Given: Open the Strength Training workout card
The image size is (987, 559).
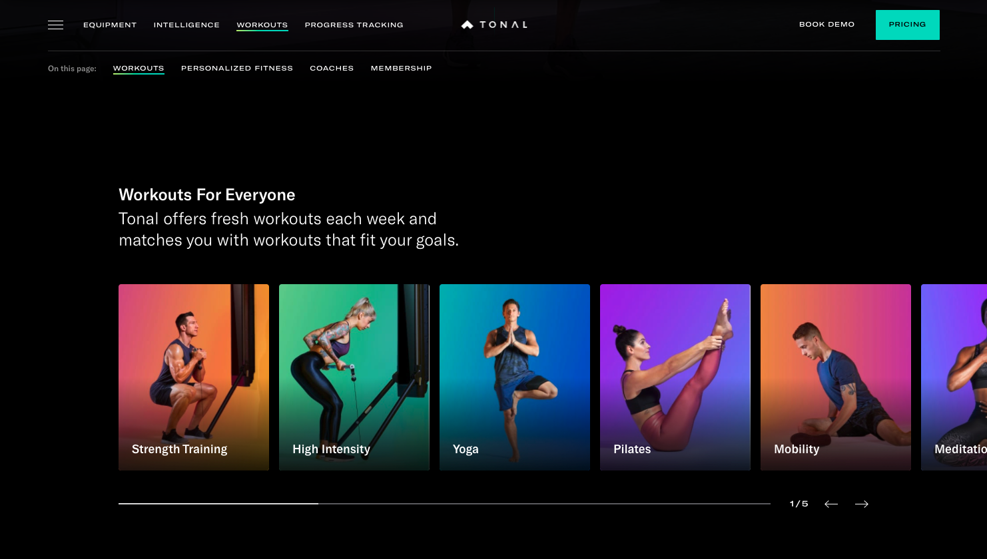Looking at the screenshot, I should (194, 377).
